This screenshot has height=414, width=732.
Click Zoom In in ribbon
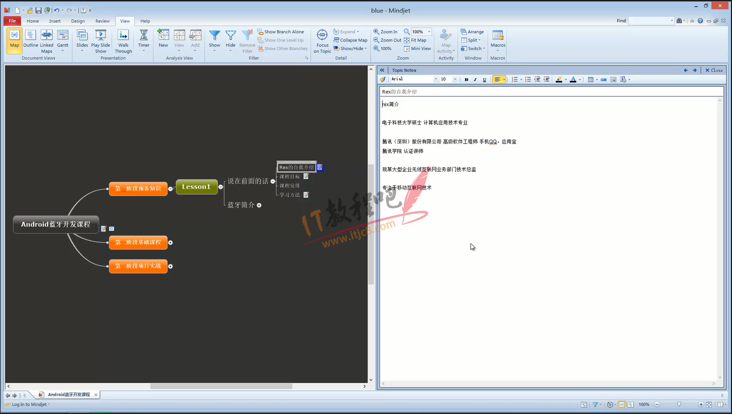[385, 32]
